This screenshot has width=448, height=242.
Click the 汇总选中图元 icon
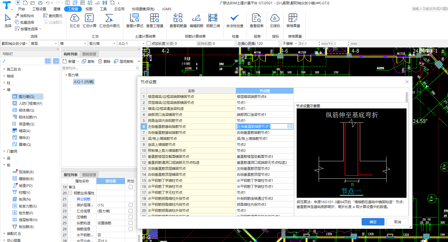109,21
